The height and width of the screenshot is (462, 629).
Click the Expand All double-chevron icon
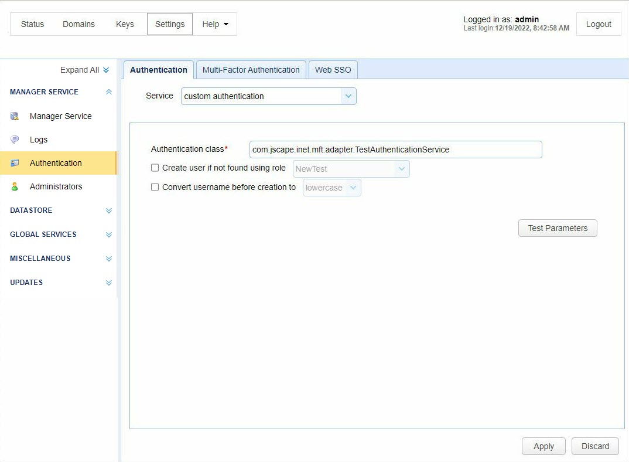point(106,70)
